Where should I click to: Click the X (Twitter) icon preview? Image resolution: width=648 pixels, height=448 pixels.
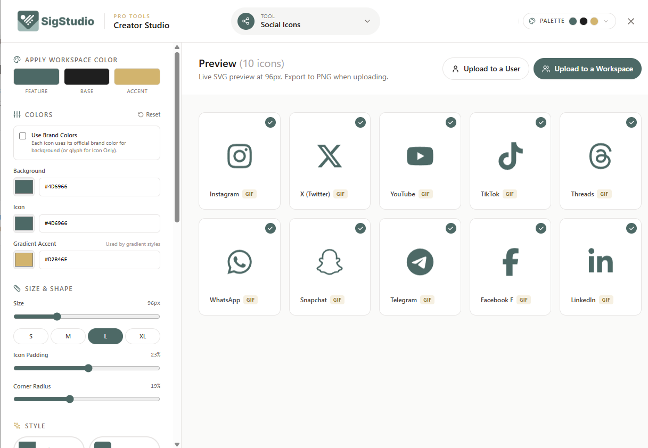point(330,156)
